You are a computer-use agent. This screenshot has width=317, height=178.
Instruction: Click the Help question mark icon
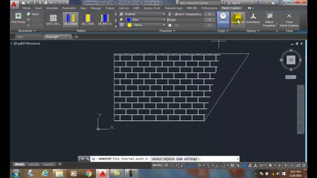273,3
